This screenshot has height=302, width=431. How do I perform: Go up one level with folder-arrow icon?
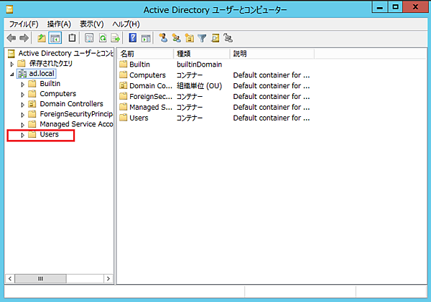click(42, 38)
